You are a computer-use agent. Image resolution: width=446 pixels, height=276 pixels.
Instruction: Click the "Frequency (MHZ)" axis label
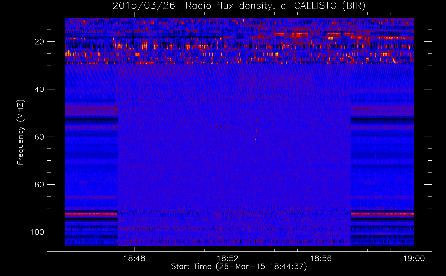click(21, 132)
